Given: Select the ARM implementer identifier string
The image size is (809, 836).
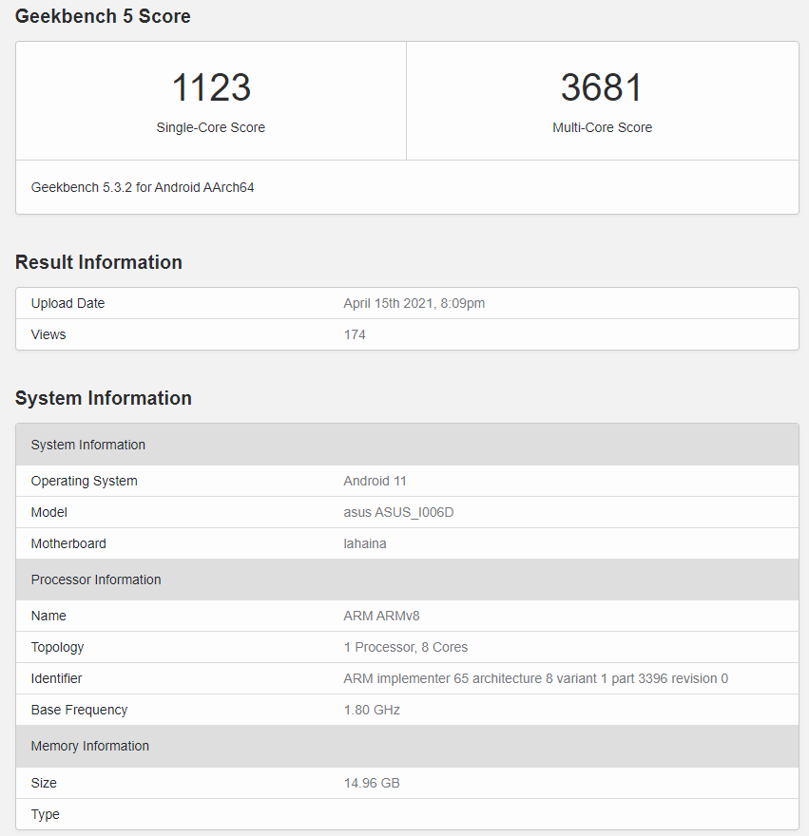Looking at the screenshot, I should point(535,678).
